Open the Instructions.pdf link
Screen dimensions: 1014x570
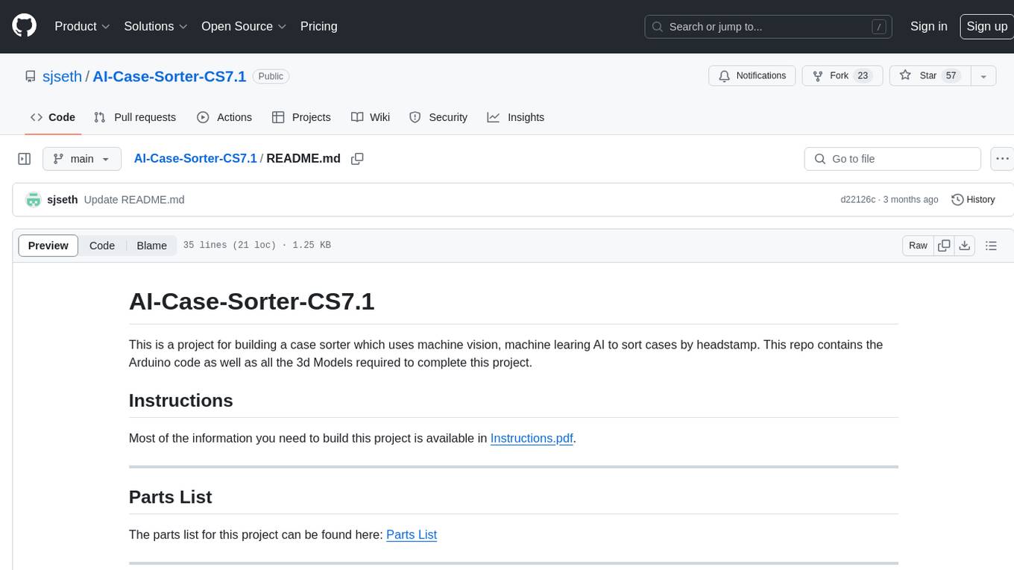[x=532, y=438]
